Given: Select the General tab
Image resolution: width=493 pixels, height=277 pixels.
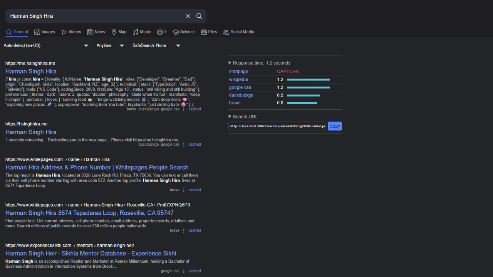Looking at the screenshot, I should coord(17,32).
